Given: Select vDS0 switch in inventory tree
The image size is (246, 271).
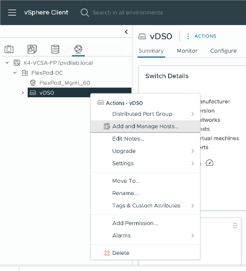Looking at the screenshot, I should click(47, 93).
